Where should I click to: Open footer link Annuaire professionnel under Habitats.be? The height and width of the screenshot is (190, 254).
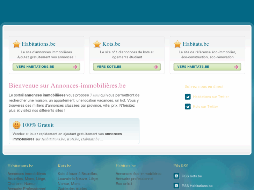135,179
